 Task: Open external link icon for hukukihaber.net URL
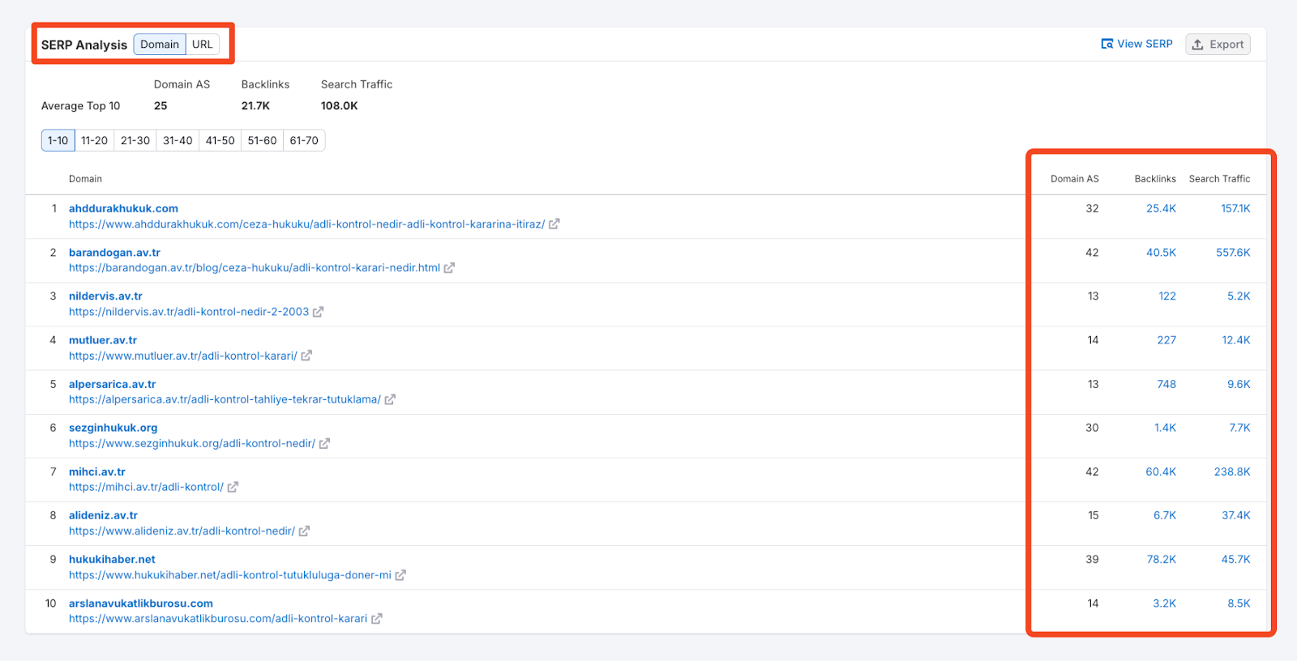point(400,575)
